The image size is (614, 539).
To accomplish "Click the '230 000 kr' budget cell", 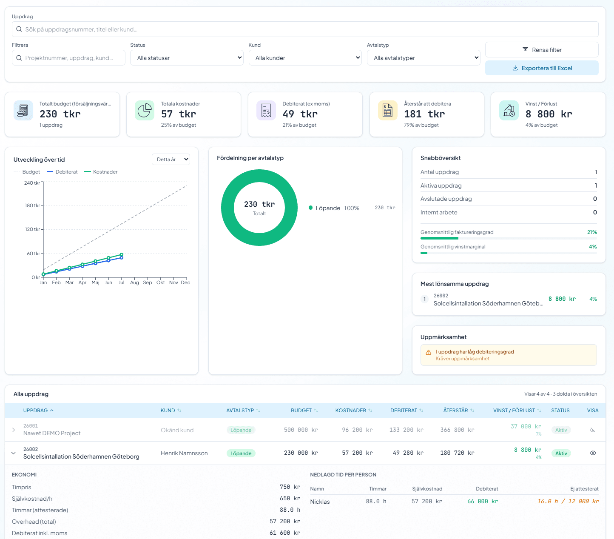I will coord(301,453).
